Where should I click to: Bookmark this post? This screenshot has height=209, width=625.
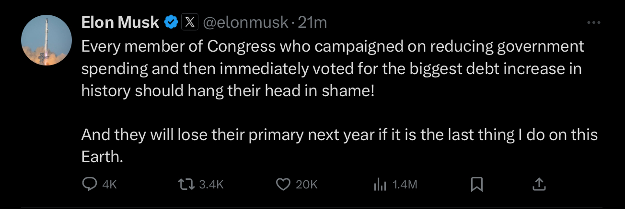pos(477,184)
